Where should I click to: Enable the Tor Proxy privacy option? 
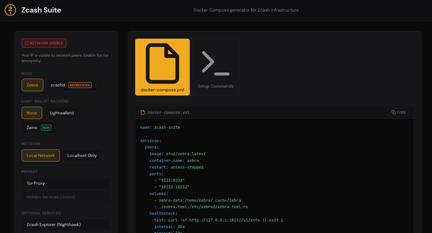66,183
